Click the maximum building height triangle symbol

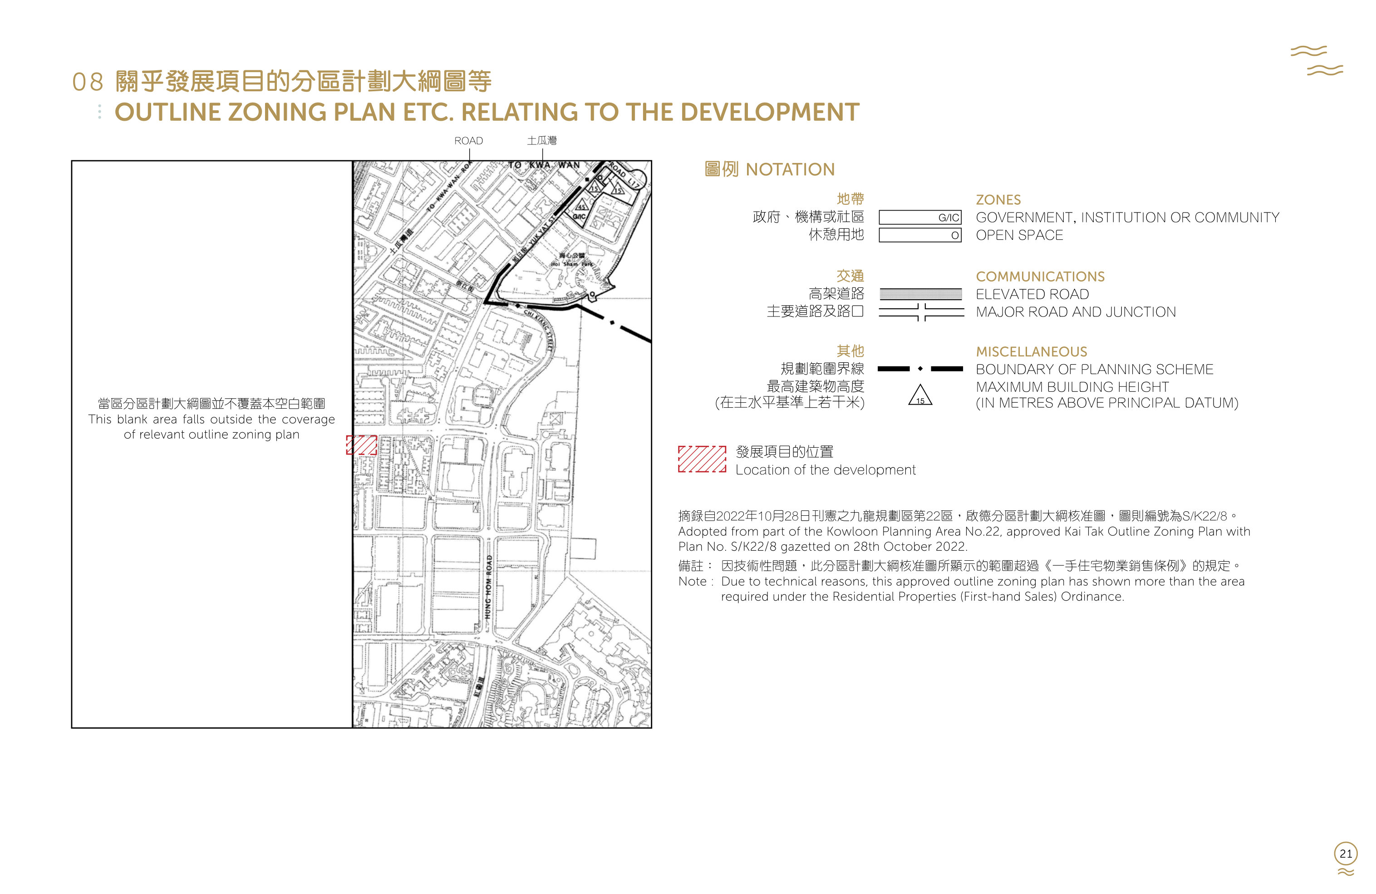(920, 395)
